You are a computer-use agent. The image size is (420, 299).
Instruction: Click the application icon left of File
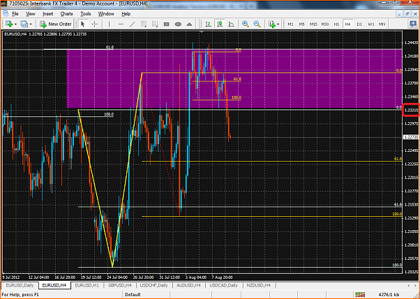click(x=5, y=14)
